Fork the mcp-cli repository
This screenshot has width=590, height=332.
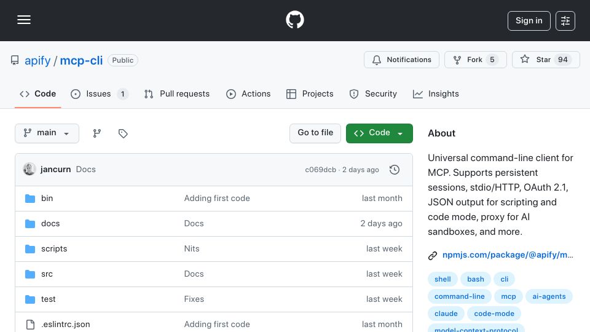point(476,60)
